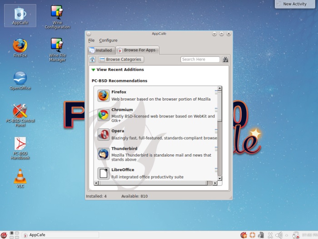Click the AppCafe taskbar entry
The image size is (318, 239).
[x=60, y=235]
